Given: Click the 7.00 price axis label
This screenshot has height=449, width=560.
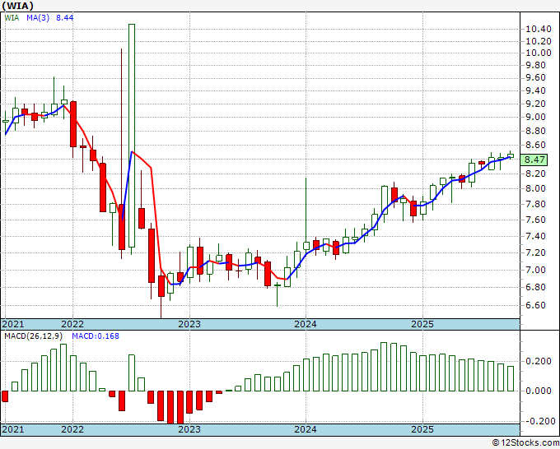Looking at the screenshot, I should (535, 270).
